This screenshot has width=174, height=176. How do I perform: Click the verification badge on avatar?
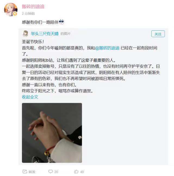coord(15,14)
